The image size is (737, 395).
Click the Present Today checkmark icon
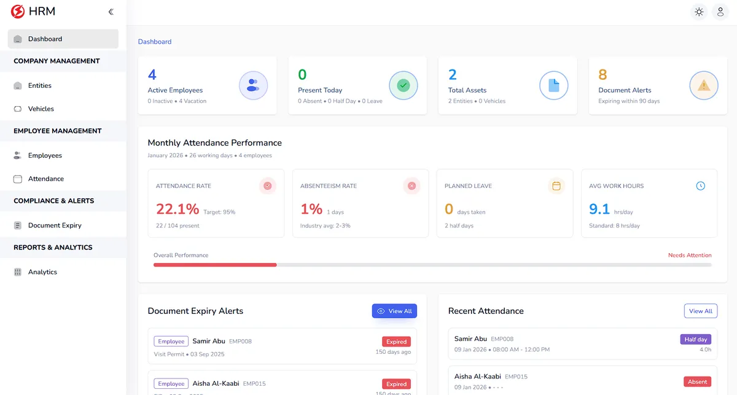[x=404, y=85]
